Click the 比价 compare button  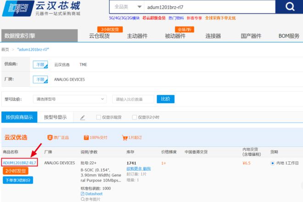(x=166, y=99)
